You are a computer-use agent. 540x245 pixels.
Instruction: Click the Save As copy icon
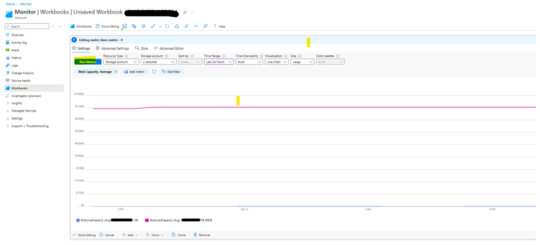tap(134, 26)
